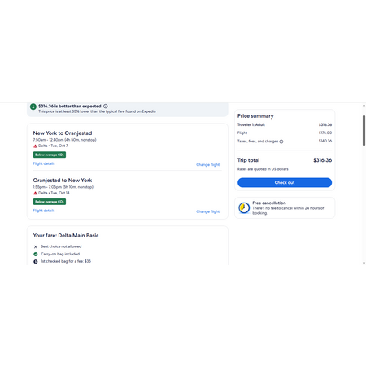Image resolution: width=366 pixels, height=366 pixels.
Task: Open Flight details for Oranjestad to New York
Action: click(x=44, y=211)
